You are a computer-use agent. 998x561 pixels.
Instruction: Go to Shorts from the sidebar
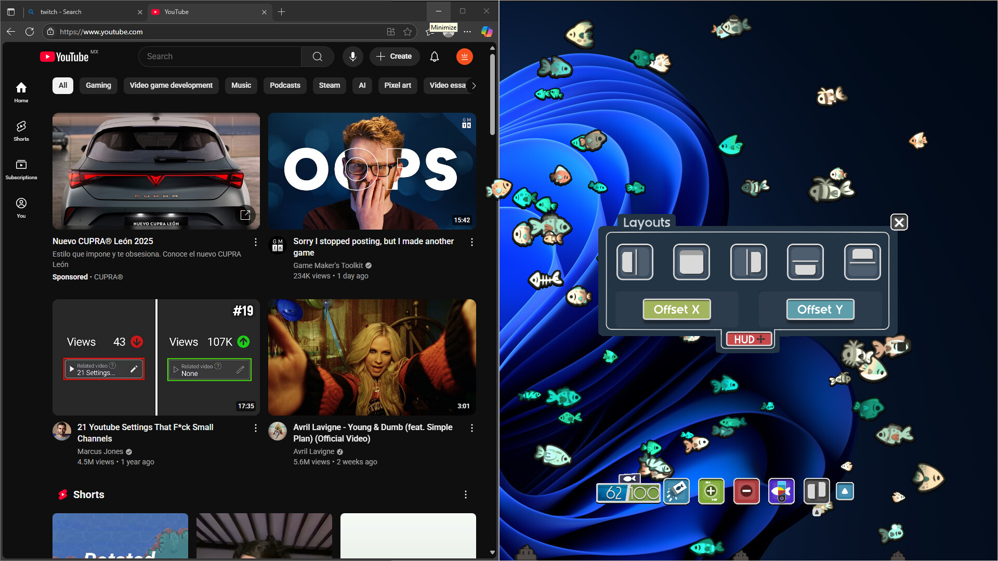tap(21, 131)
